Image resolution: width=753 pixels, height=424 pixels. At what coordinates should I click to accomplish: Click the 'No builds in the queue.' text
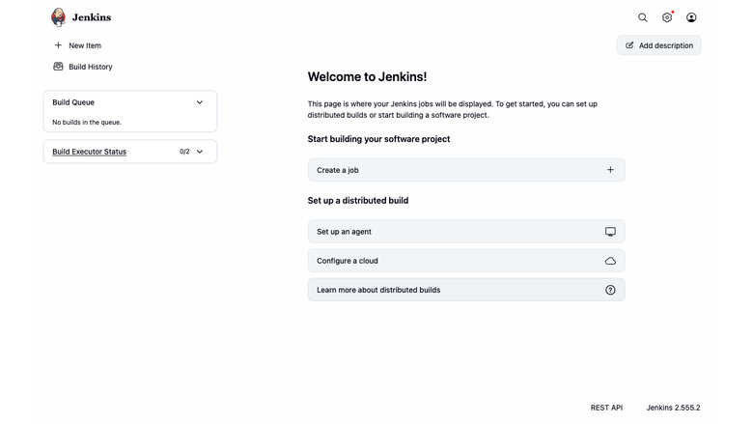pyautogui.click(x=87, y=123)
